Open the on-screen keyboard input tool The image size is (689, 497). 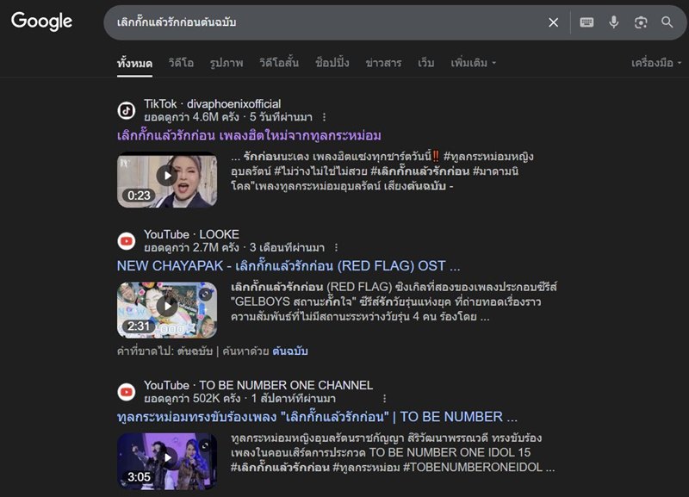587,22
